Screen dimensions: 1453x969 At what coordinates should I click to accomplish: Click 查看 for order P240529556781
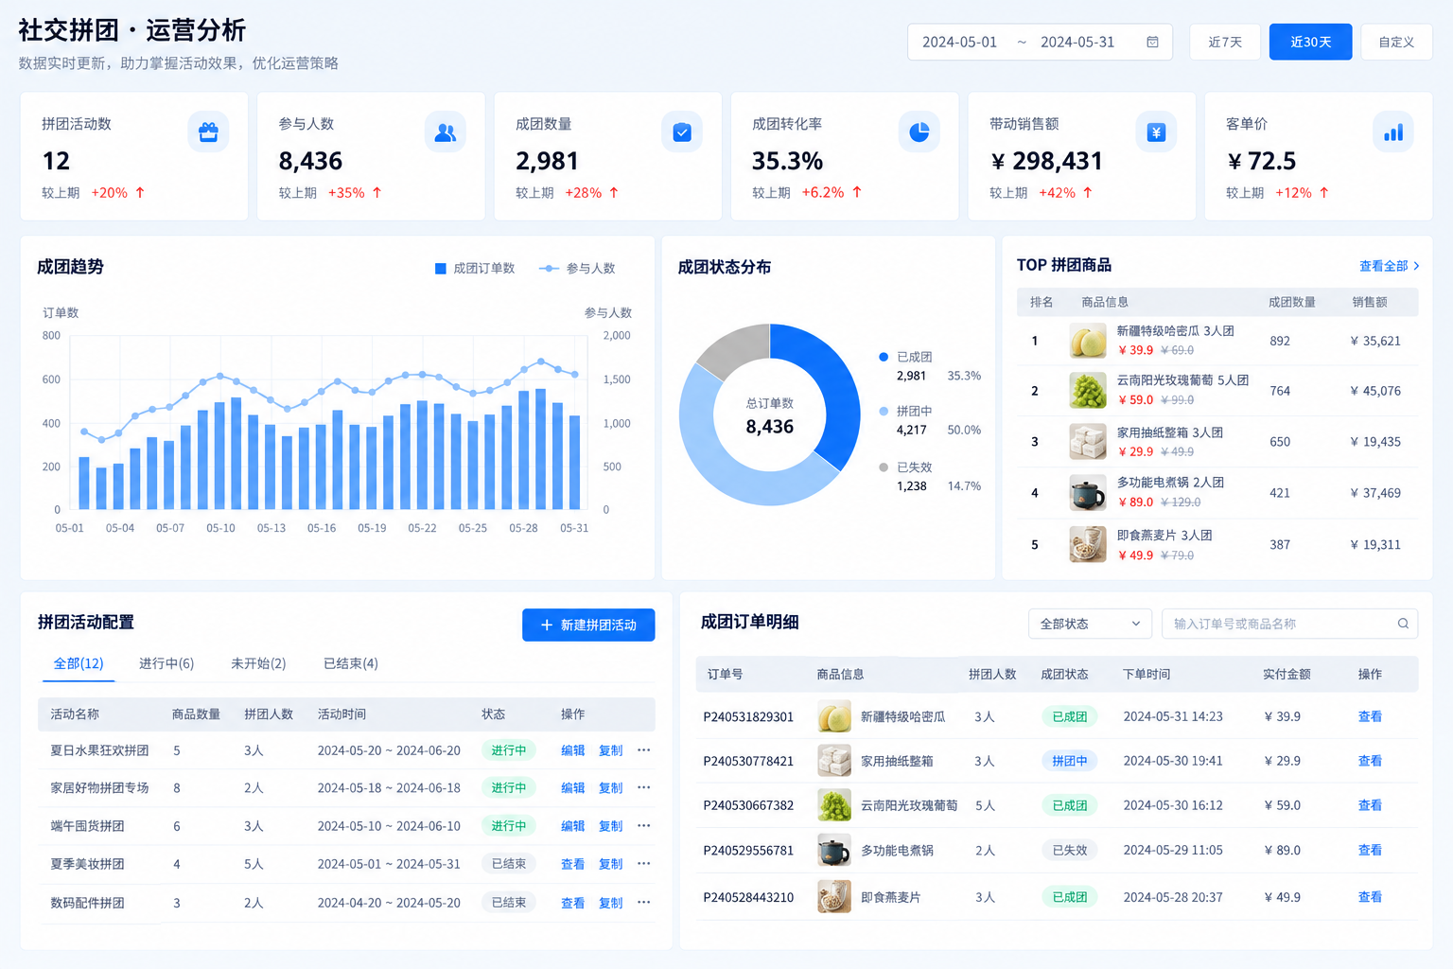pyautogui.click(x=1370, y=850)
